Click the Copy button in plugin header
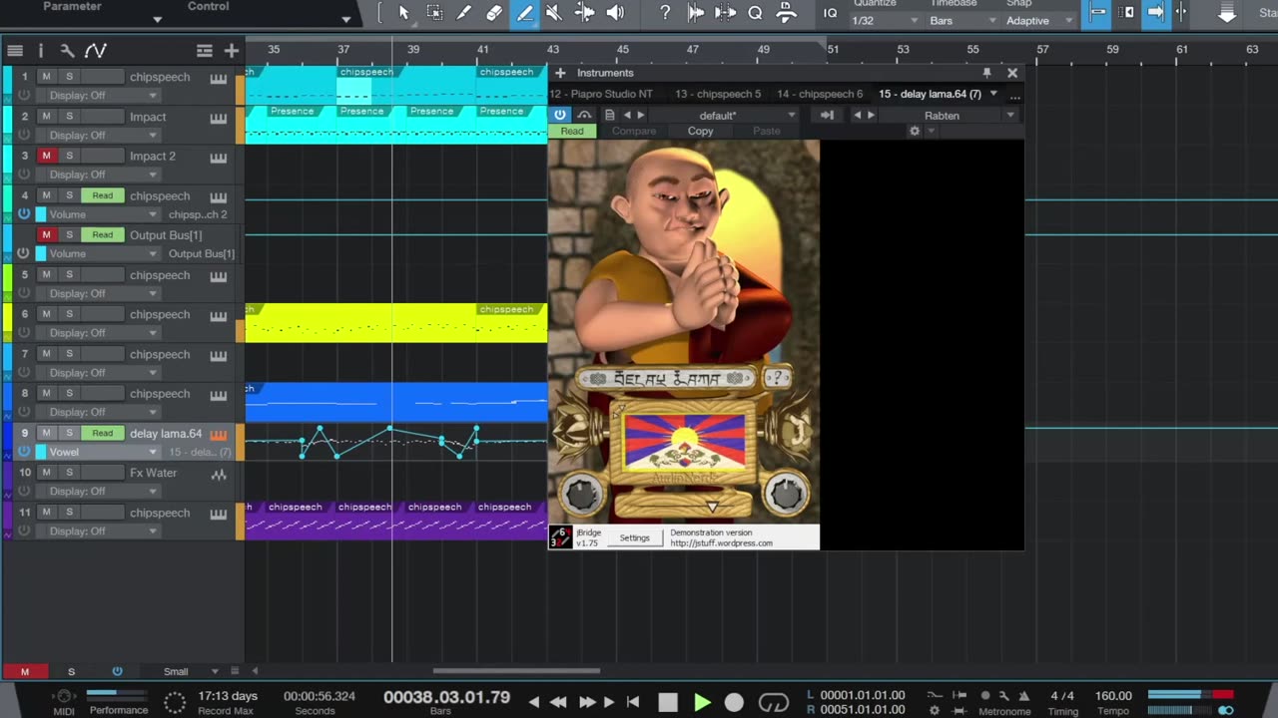This screenshot has width=1278, height=718. coord(701,132)
